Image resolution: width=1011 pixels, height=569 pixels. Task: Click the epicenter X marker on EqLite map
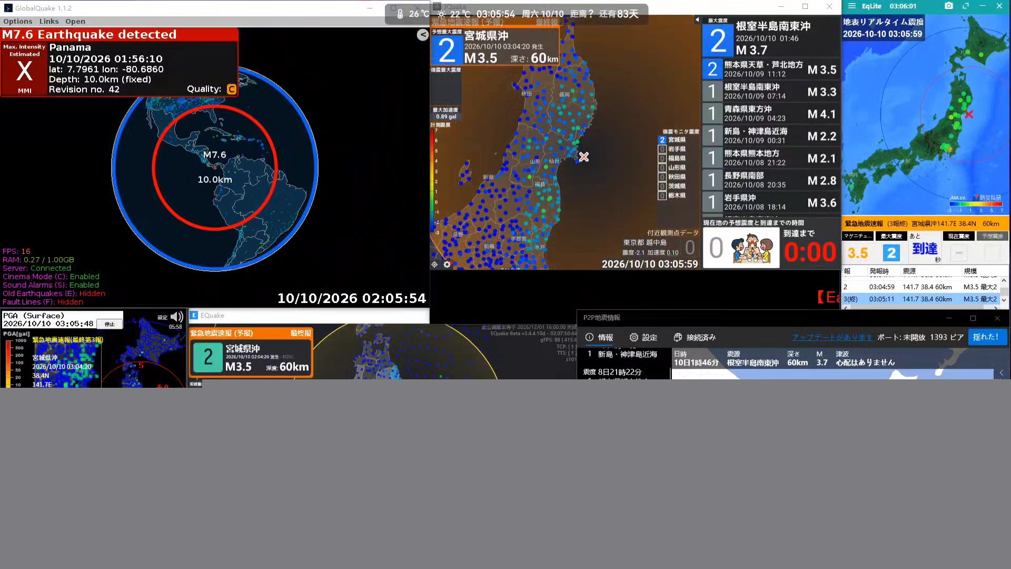pos(969,114)
